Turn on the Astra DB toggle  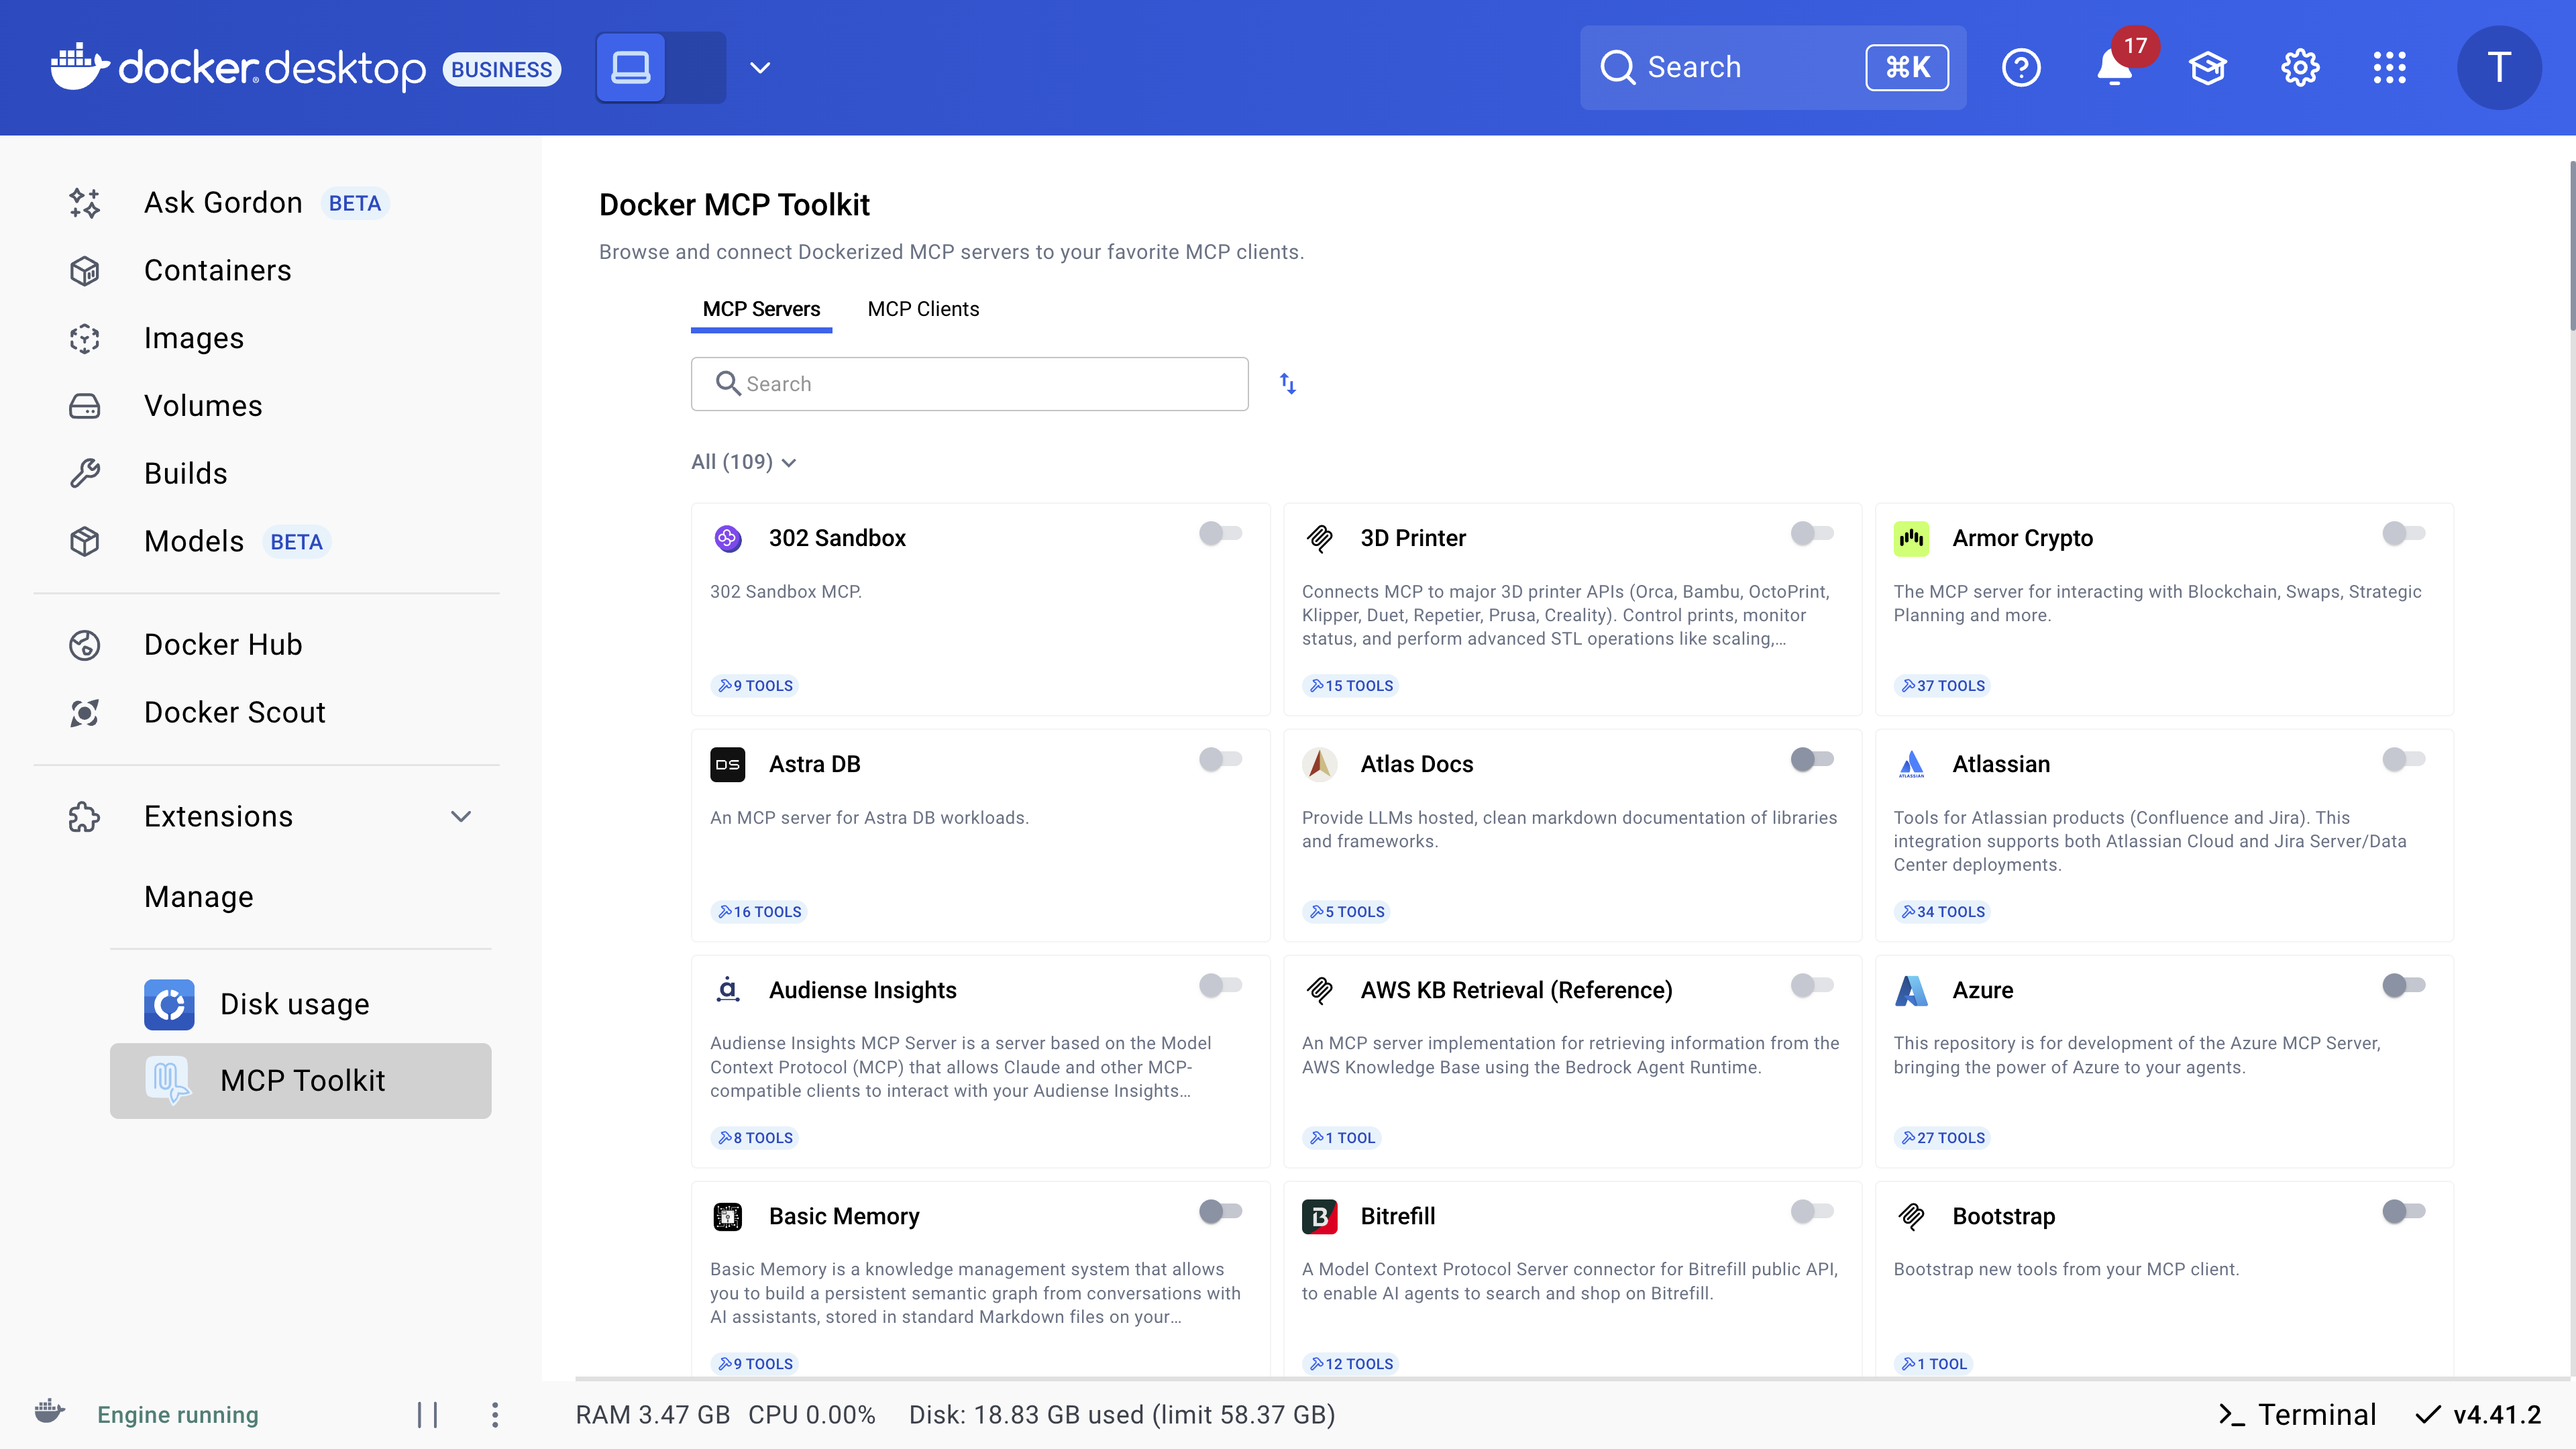[1220, 759]
